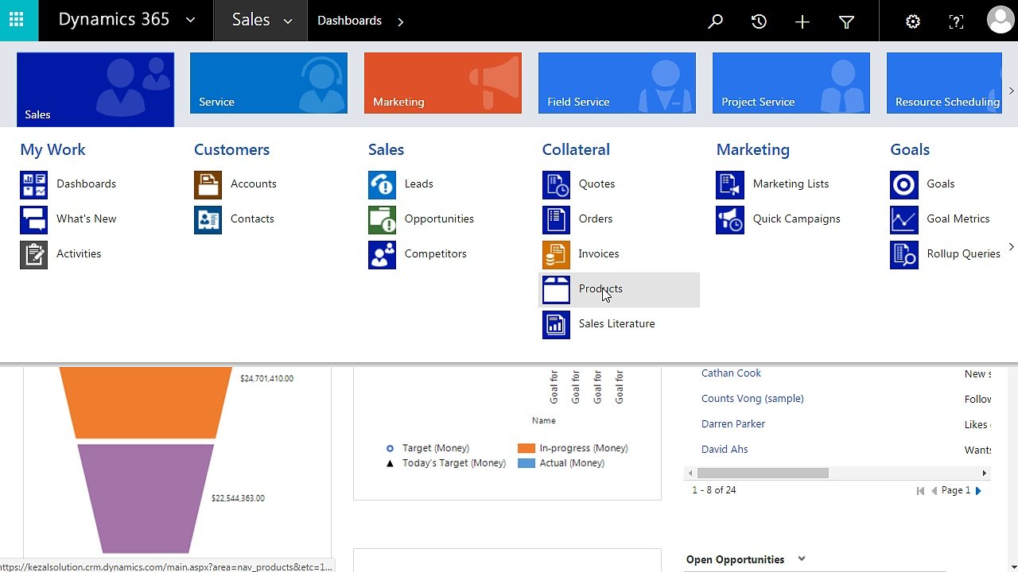1018x572 pixels.
Task: Click the scrollbar right arrow
Action: (985, 473)
